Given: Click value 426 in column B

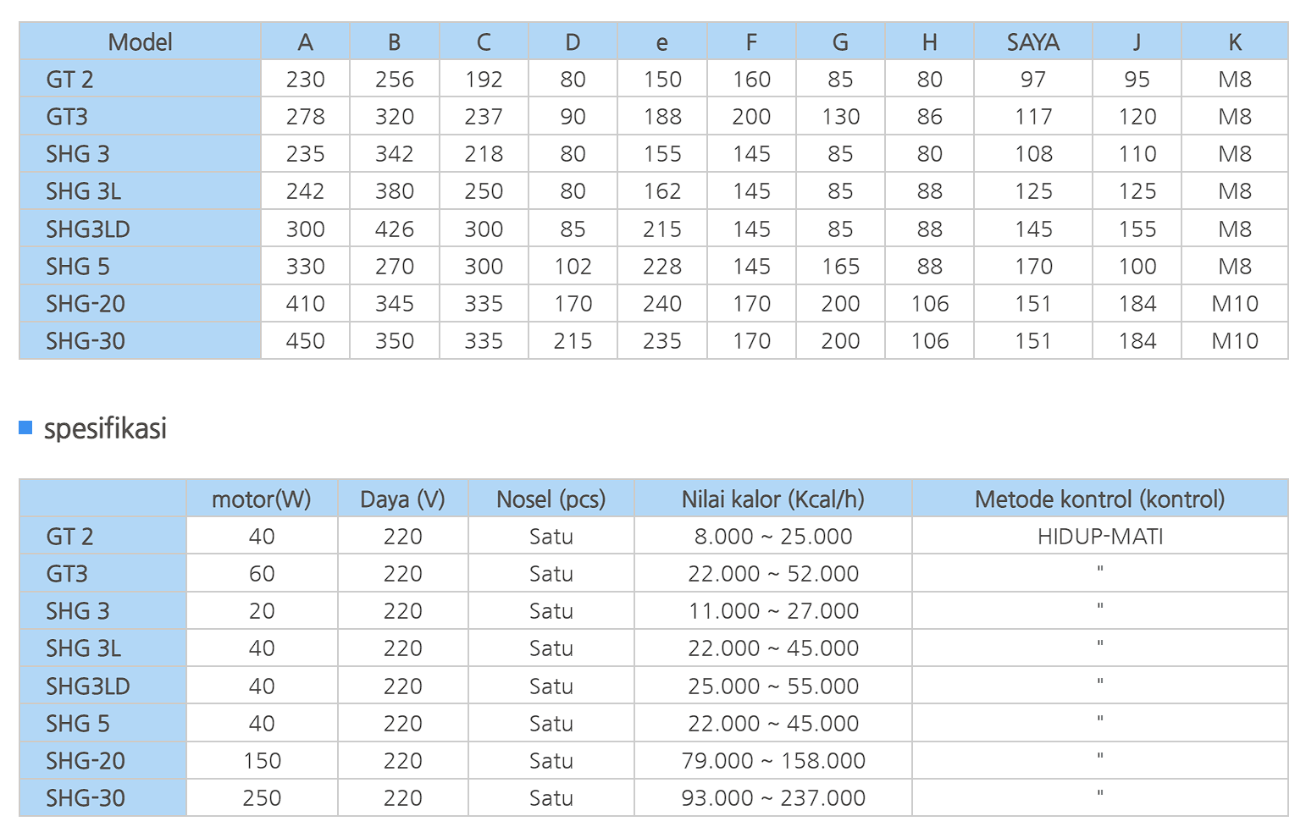Looking at the screenshot, I should coord(394,229).
